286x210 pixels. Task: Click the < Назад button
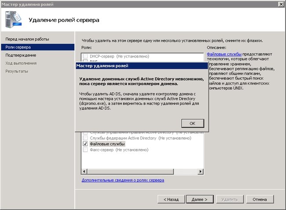171,199
